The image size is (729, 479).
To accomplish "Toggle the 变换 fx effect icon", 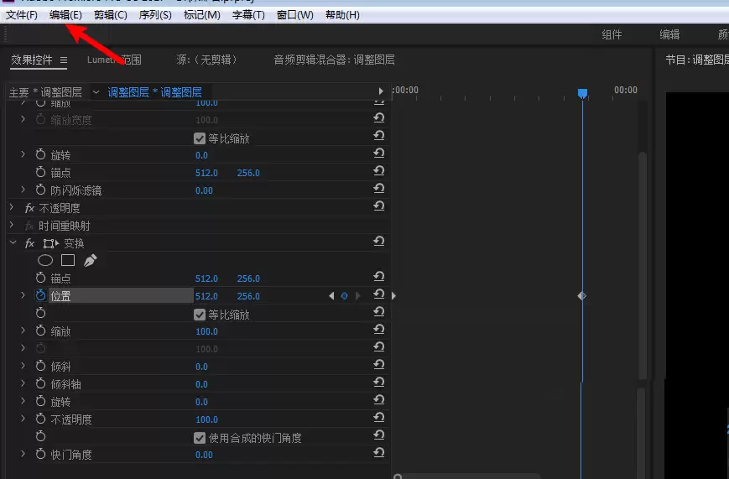I will [x=29, y=243].
